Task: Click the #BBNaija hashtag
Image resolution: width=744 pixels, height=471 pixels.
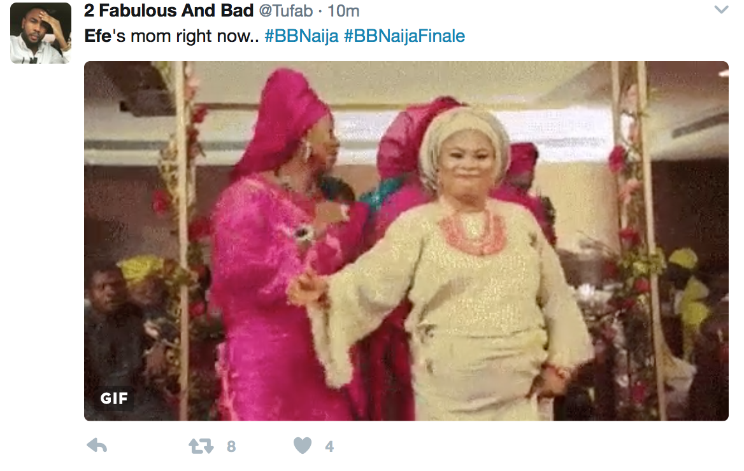Action: tap(302, 36)
